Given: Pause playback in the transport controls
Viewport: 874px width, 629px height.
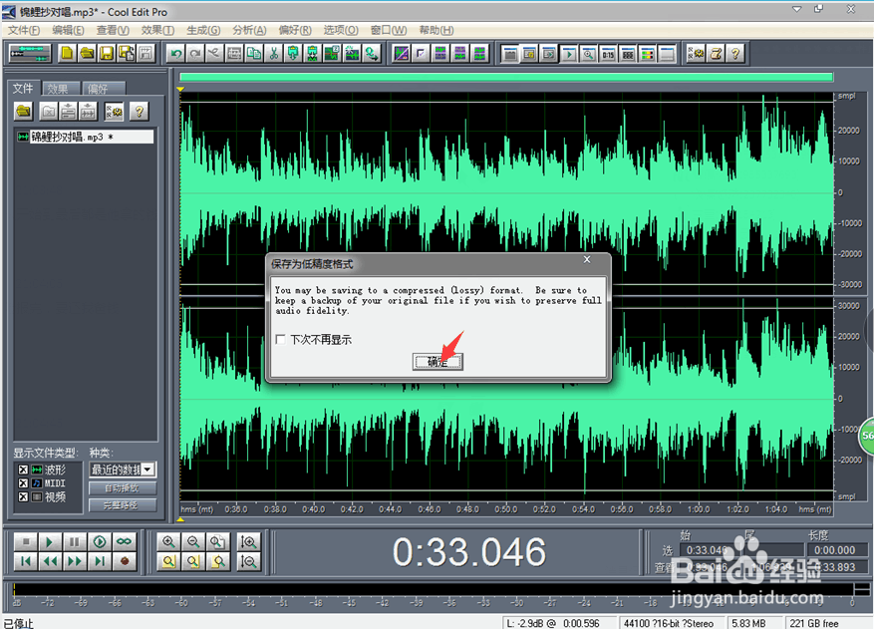Looking at the screenshot, I should click(75, 541).
